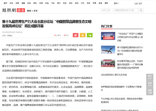Open 时尚 in the top navigation
This screenshot has height=111, width=156.
click(x=47, y=3)
